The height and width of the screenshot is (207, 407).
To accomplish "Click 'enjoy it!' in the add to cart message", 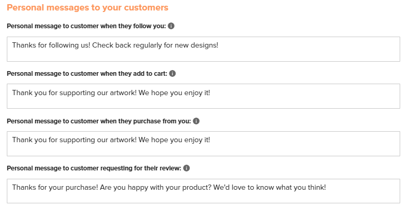I will (x=197, y=93).
